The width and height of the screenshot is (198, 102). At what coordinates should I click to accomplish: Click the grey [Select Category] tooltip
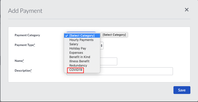[x=114, y=35]
